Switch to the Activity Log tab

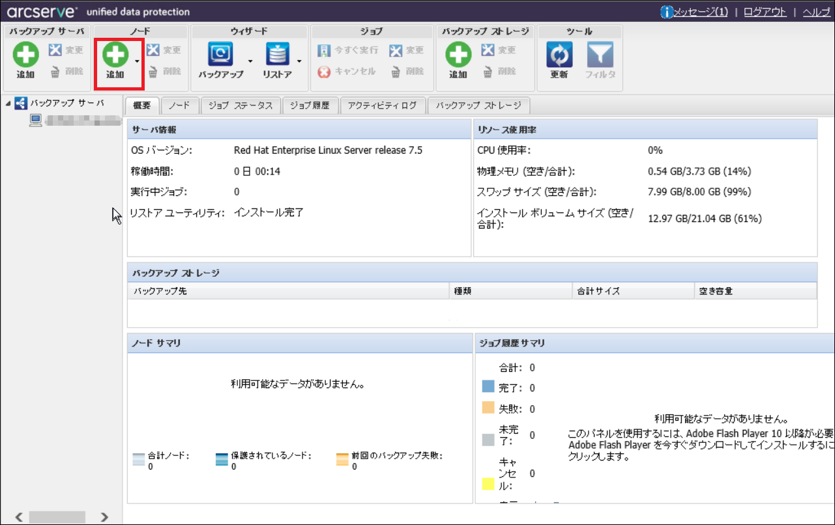pyautogui.click(x=382, y=106)
